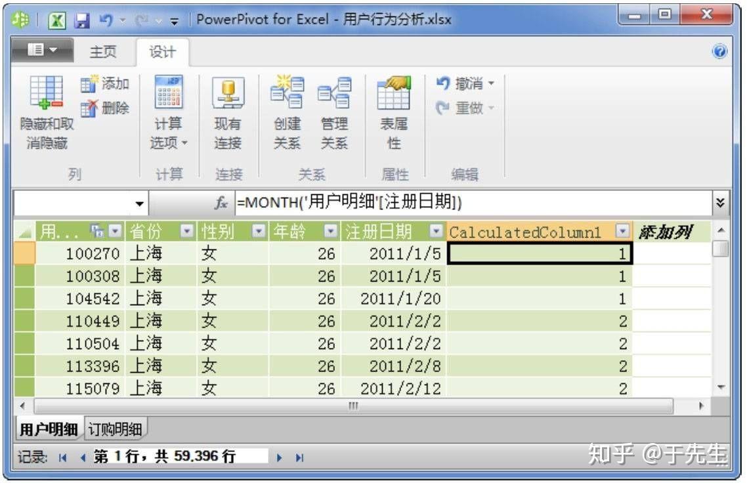Click the Help question mark button
The width and height of the screenshot is (747, 485).
coord(720,51)
